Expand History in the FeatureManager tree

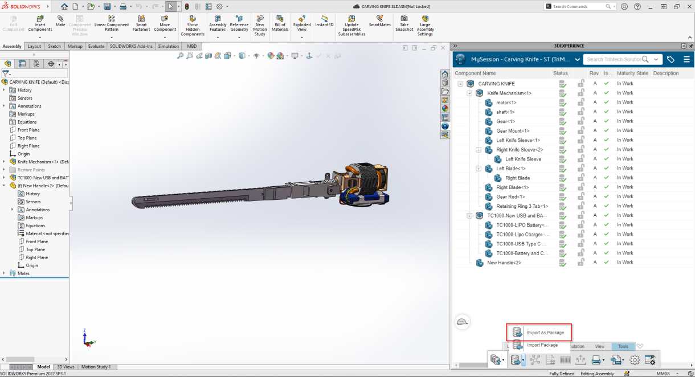tap(4, 90)
